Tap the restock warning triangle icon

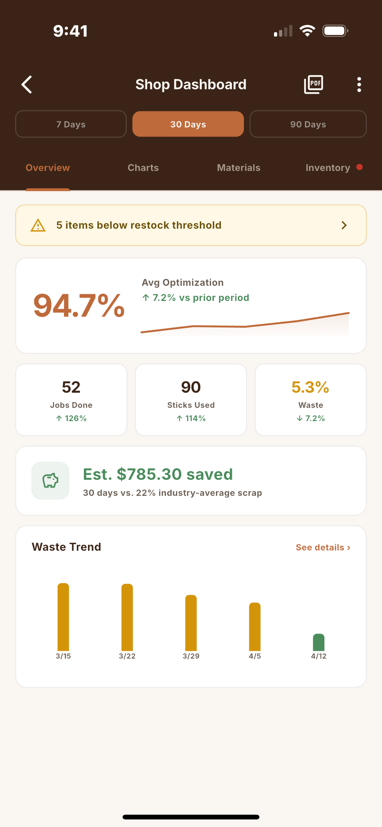[x=38, y=225]
